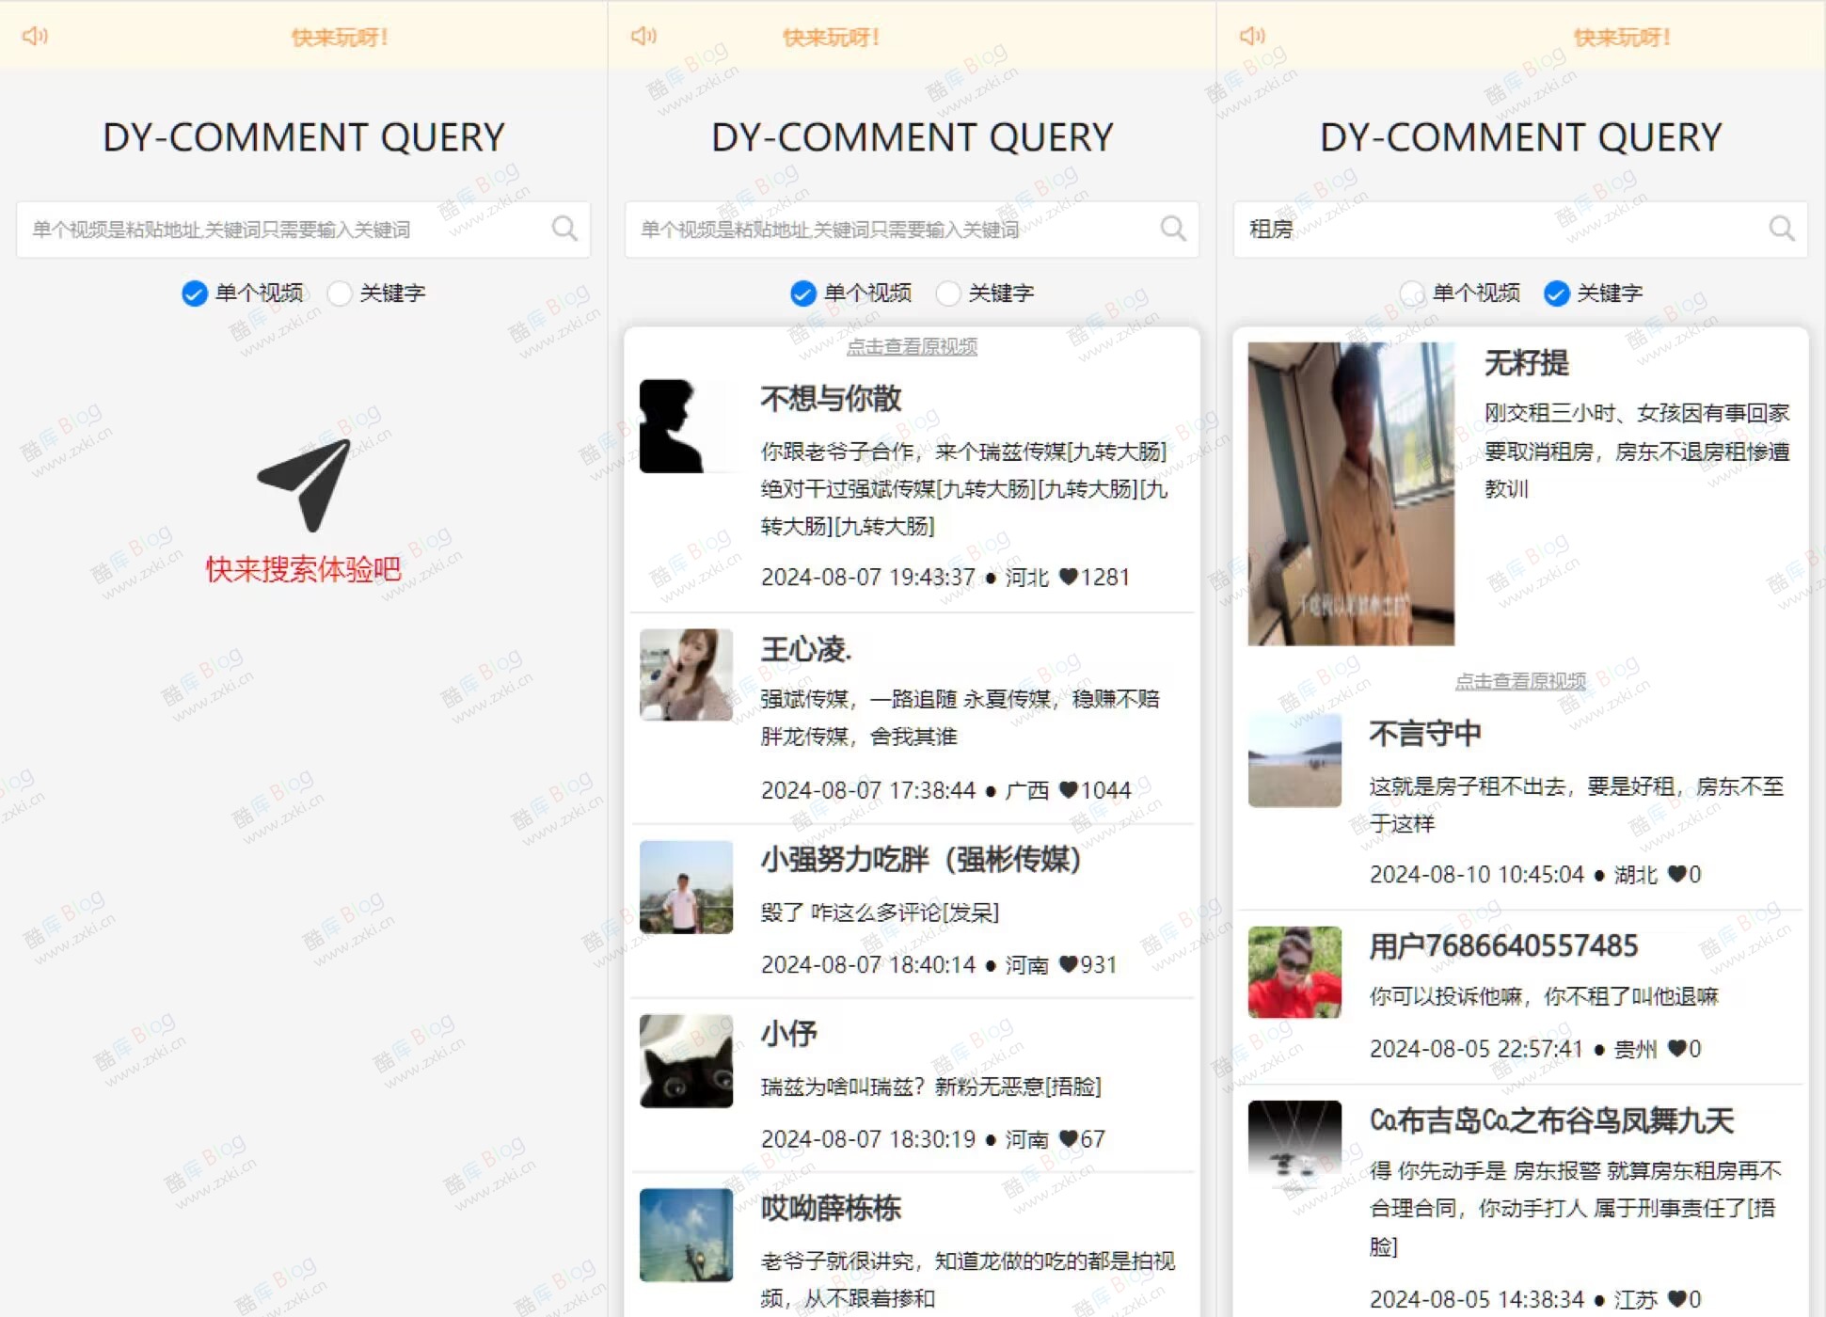Open 点击查看原视频 link in right panel
This screenshot has height=1317, width=1826.
[x=1521, y=680]
